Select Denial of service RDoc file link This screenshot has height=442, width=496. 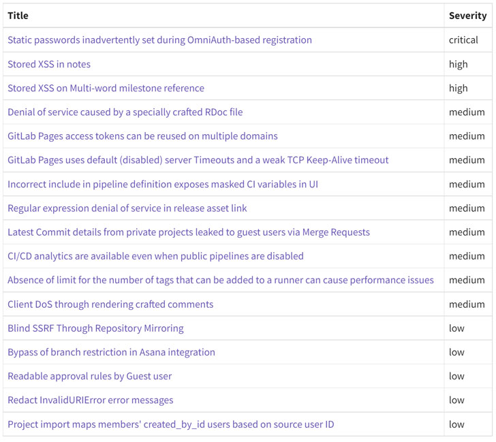(125, 112)
